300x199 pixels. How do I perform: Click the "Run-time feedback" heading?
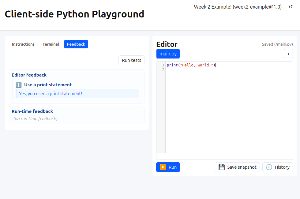[32, 111]
